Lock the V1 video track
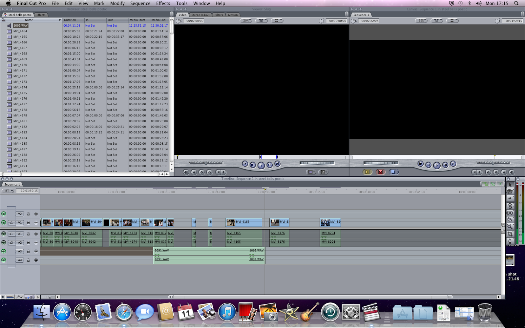The width and height of the screenshot is (525, 328). (x=29, y=222)
